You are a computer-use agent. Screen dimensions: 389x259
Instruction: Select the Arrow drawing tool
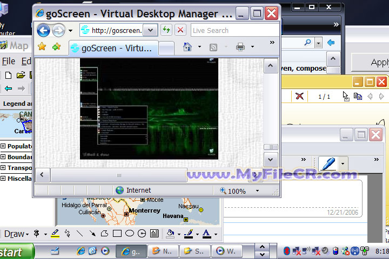(92, 234)
